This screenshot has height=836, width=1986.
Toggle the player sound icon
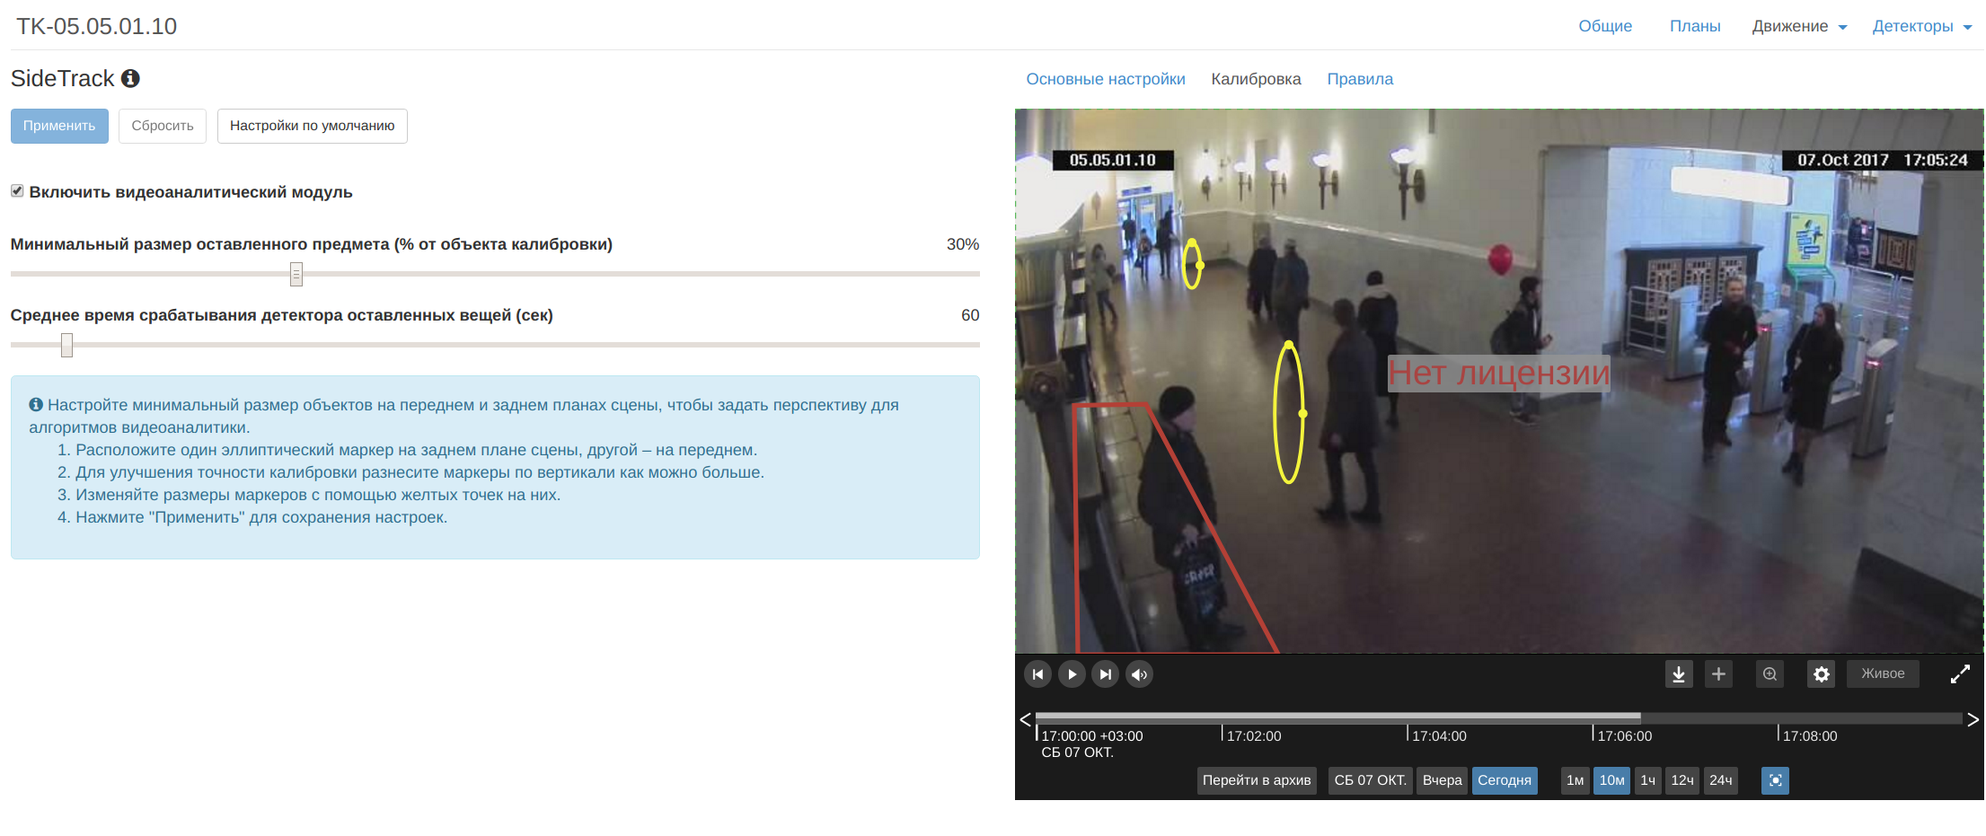point(1139,674)
